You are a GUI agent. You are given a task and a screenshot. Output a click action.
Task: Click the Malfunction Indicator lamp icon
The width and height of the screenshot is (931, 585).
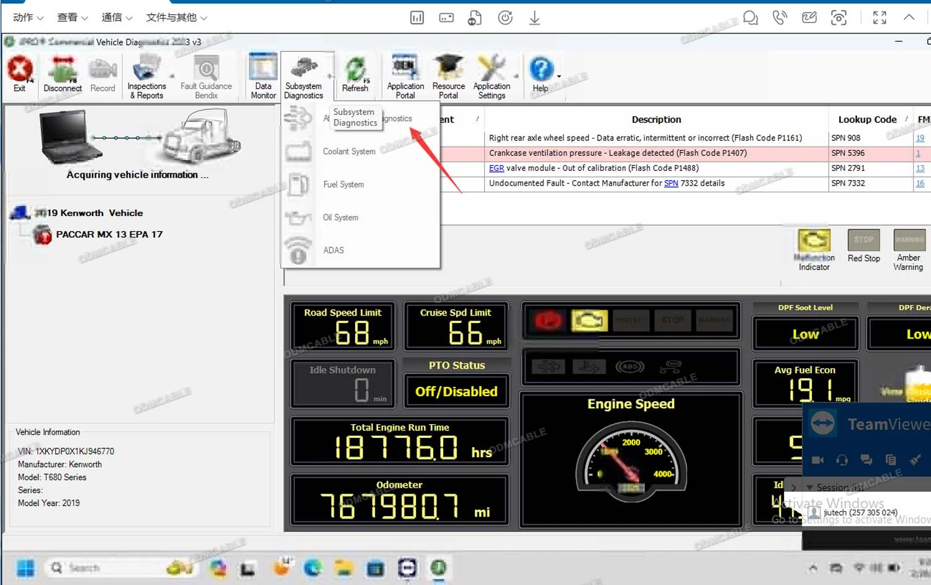(814, 240)
